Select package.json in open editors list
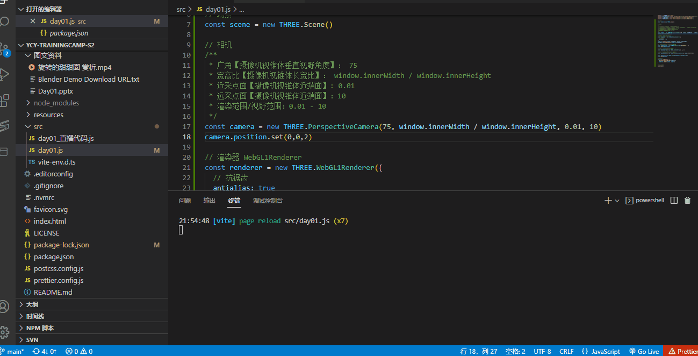 tap(92, 33)
